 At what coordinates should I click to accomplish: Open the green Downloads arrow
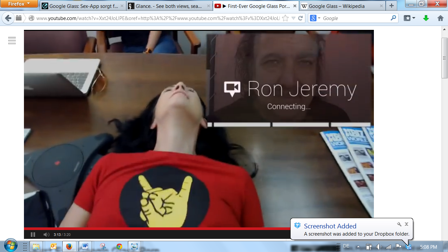pyautogui.click(x=426, y=18)
